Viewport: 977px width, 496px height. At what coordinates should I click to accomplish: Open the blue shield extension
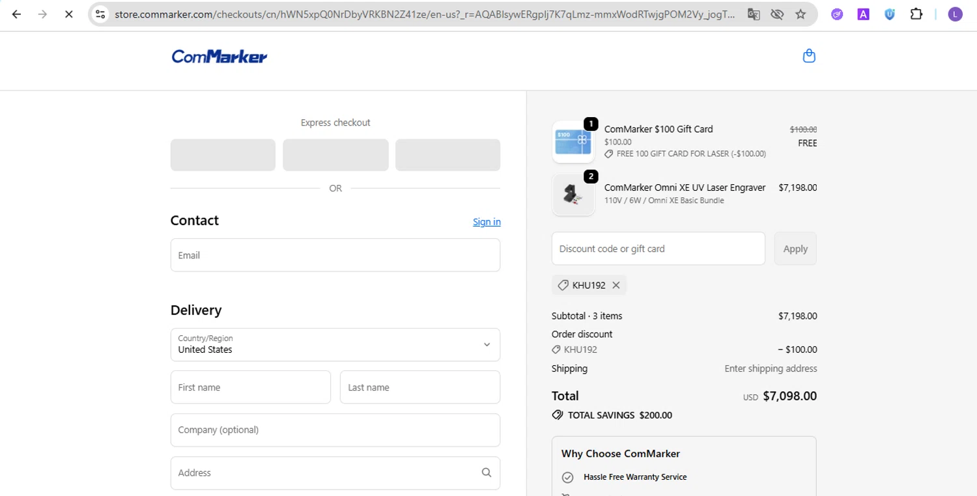[890, 14]
